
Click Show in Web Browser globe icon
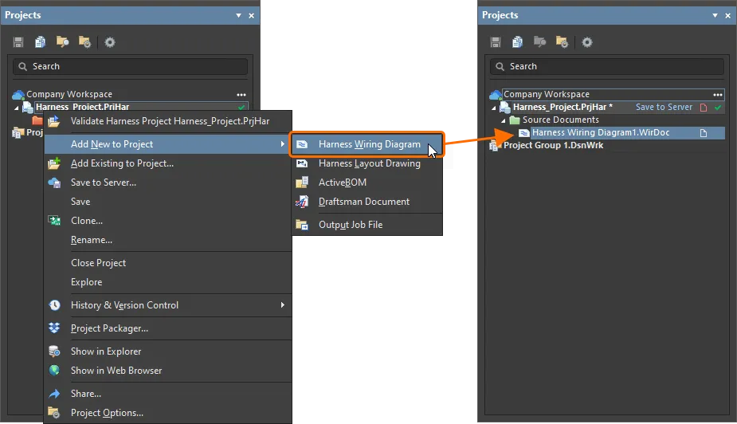pyautogui.click(x=54, y=371)
